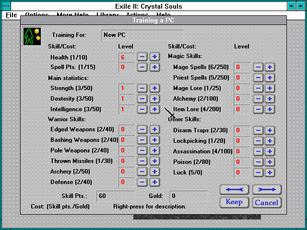
Task: Click the PC silhouette with dice icon
Action: click(x=32, y=36)
